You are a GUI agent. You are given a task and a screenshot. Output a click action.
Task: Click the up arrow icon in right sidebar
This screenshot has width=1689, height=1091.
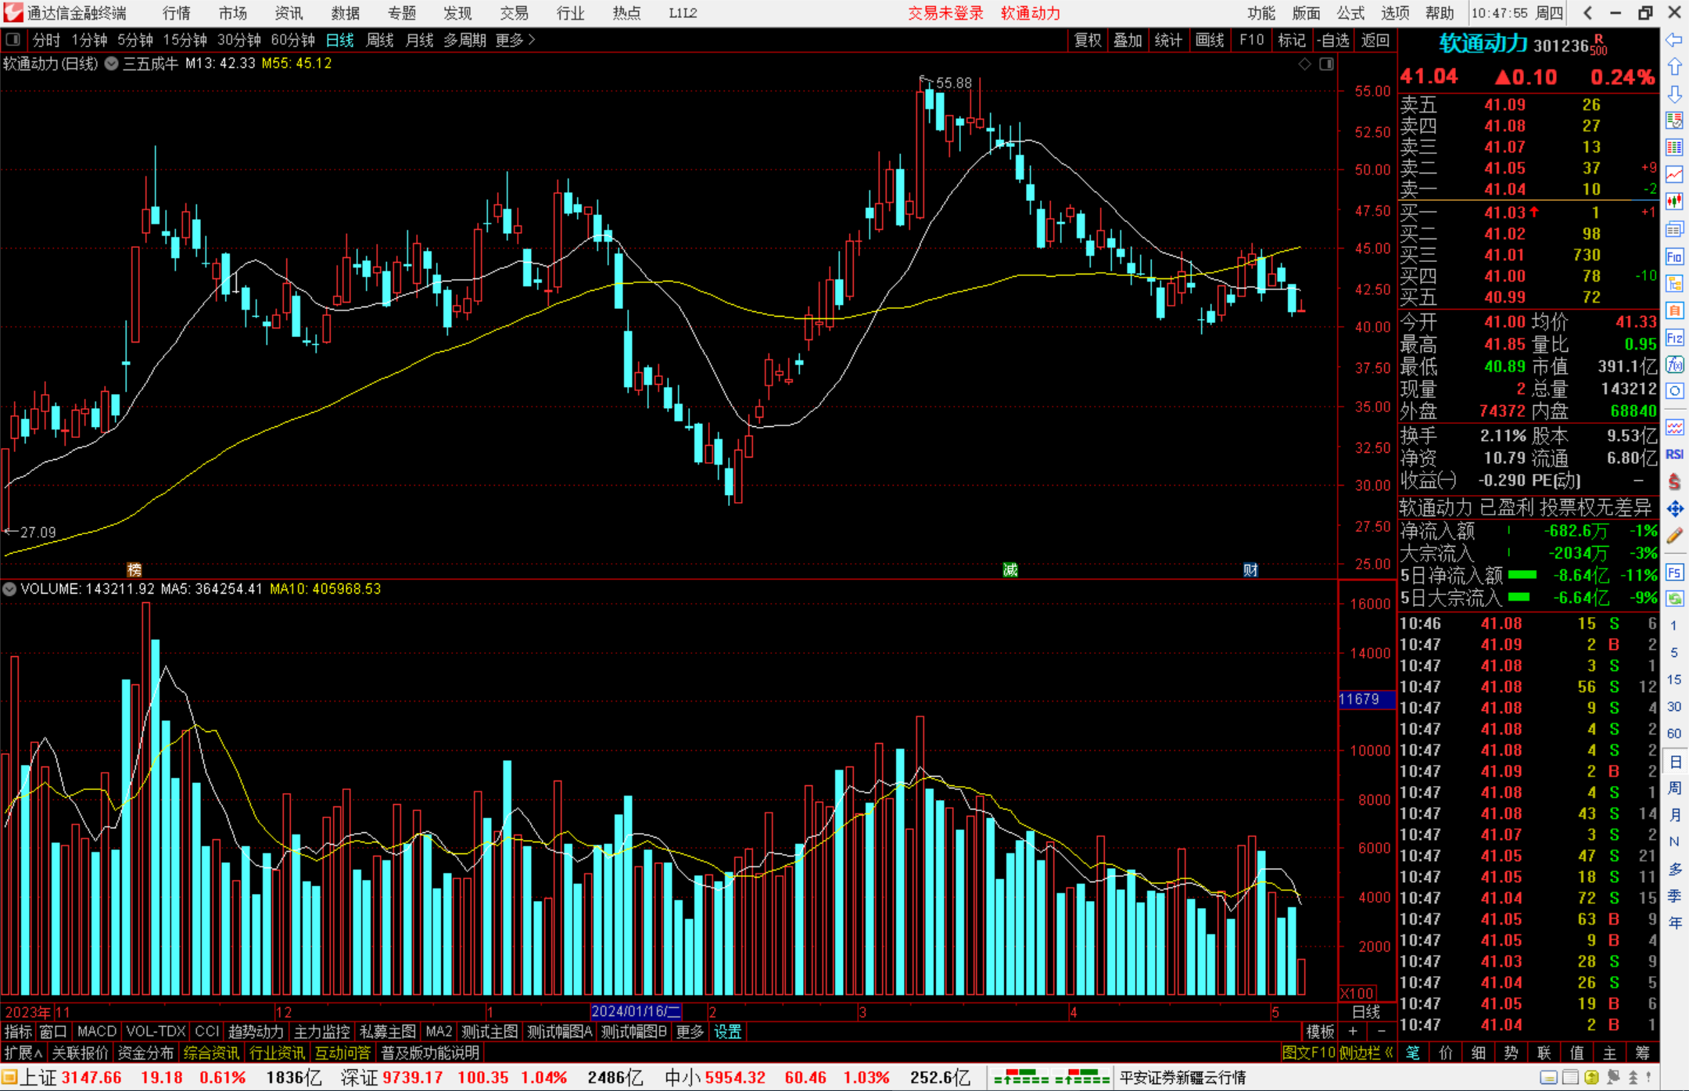[x=1674, y=67]
